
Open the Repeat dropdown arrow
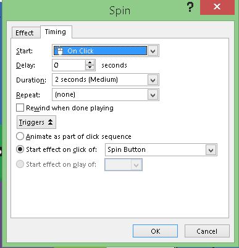[x=153, y=95]
